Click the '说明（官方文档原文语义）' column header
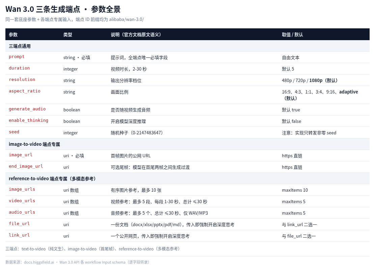375x270 pixels. pos(136,34)
